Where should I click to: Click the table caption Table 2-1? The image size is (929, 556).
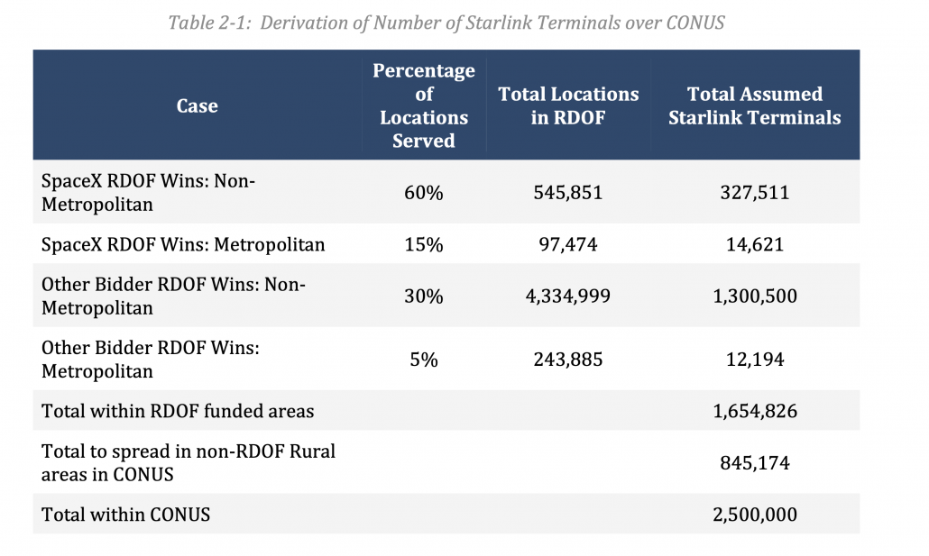tap(446, 23)
